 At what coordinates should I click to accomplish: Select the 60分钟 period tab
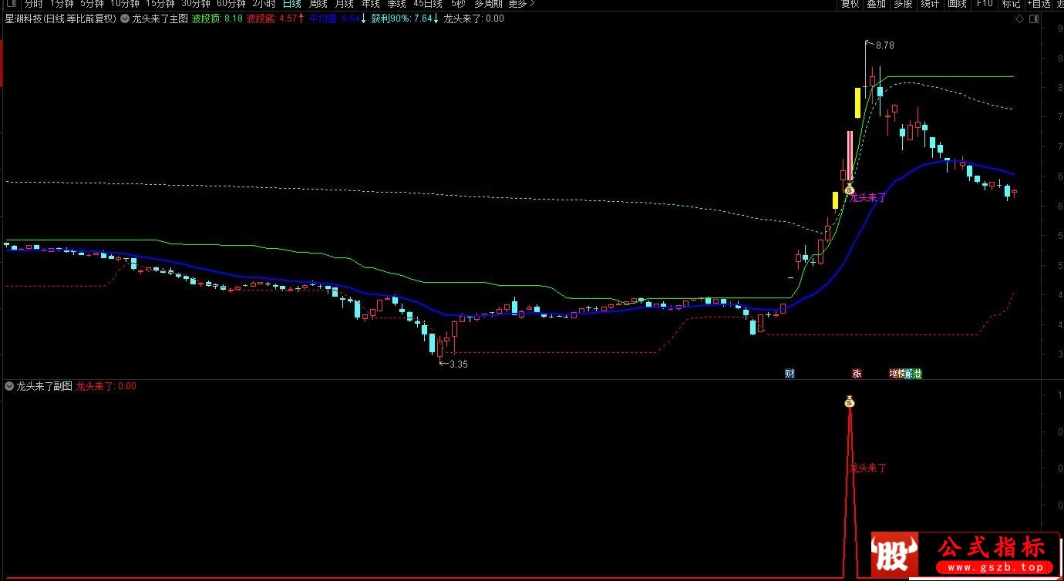coord(231,4)
